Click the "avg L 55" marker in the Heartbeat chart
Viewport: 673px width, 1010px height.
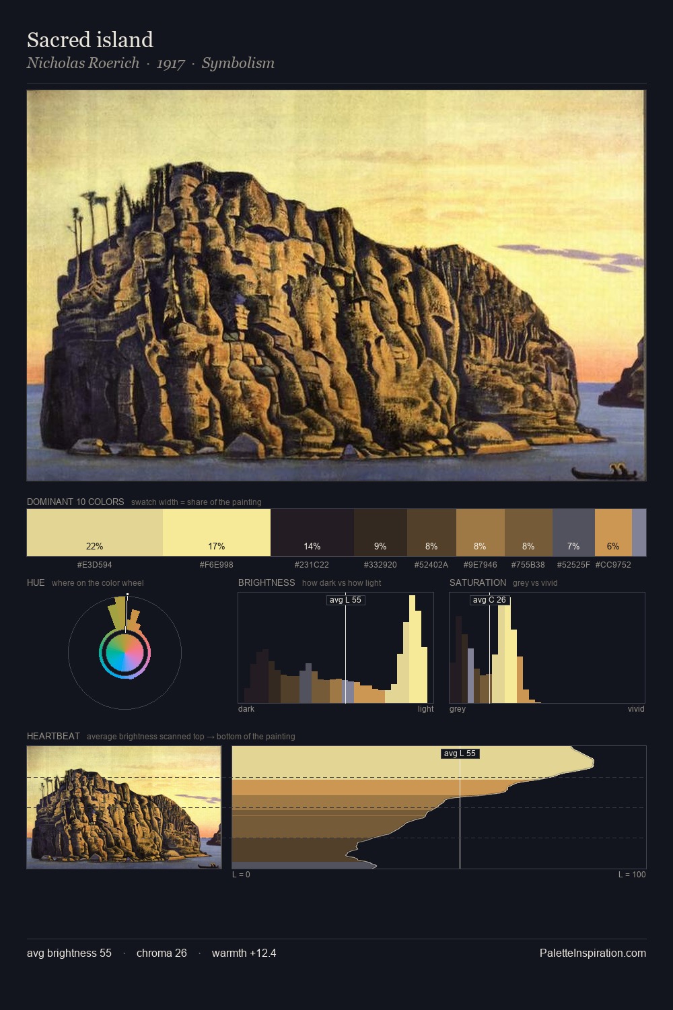(x=460, y=753)
